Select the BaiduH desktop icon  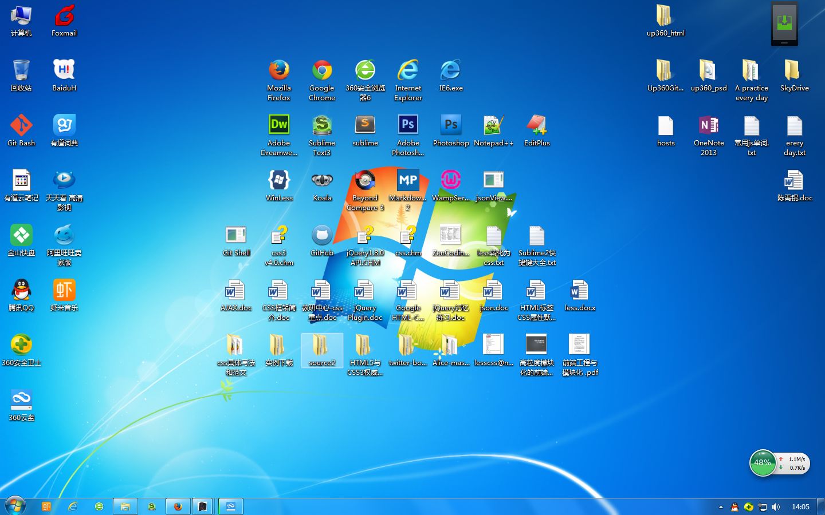(x=64, y=76)
